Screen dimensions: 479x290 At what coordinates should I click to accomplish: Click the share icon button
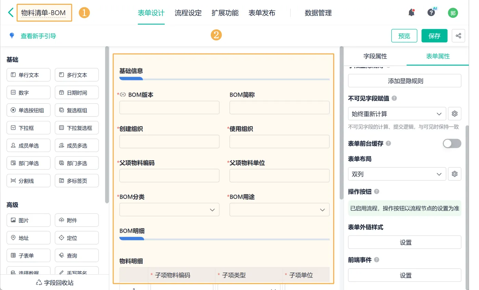(x=458, y=36)
